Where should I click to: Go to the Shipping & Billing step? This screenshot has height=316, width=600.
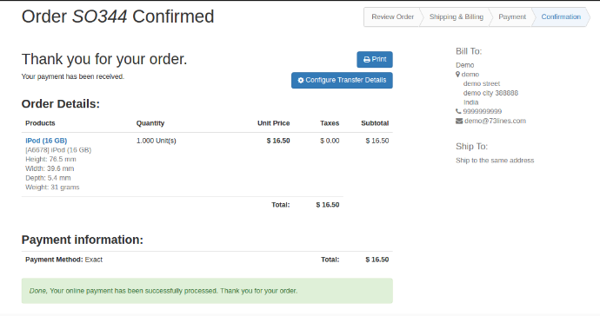457,16
